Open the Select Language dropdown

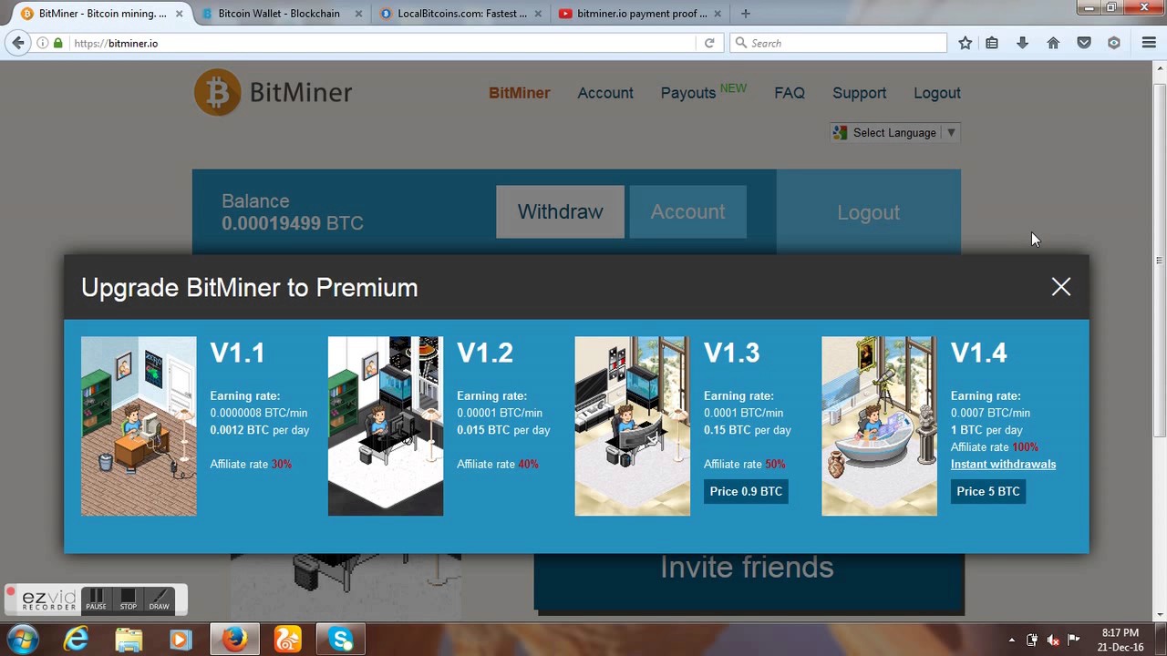894,133
